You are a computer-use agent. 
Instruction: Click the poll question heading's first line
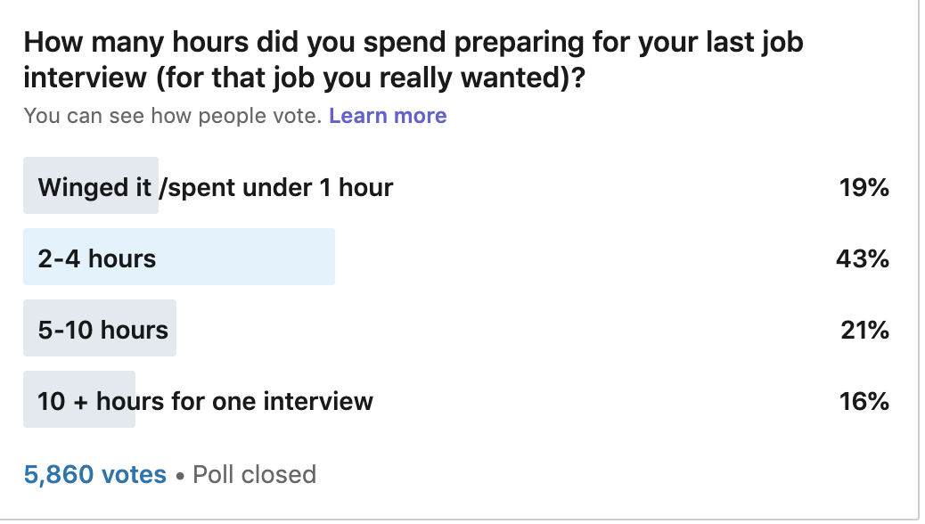413,43
